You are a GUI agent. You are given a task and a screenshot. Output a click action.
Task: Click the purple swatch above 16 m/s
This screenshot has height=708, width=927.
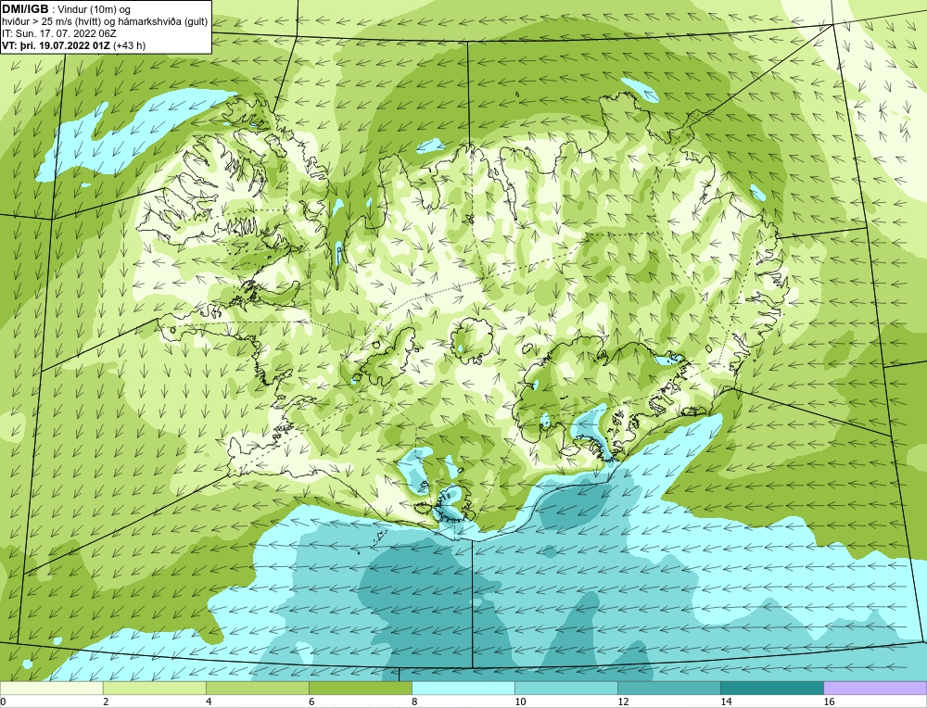(875, 688)
